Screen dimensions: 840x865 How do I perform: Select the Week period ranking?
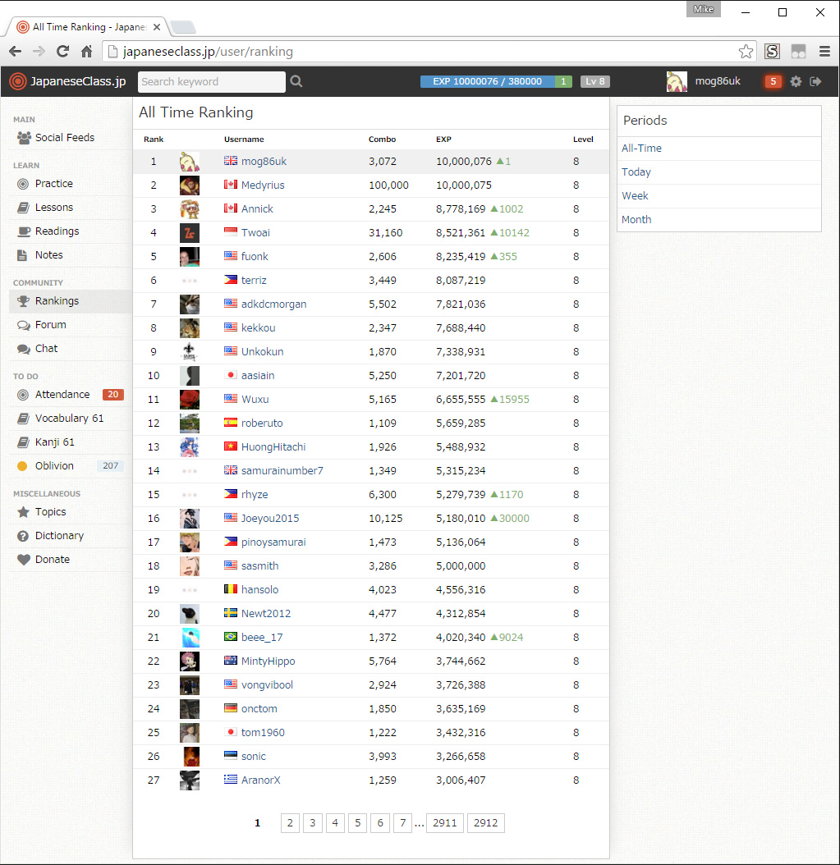click(635, 196)
